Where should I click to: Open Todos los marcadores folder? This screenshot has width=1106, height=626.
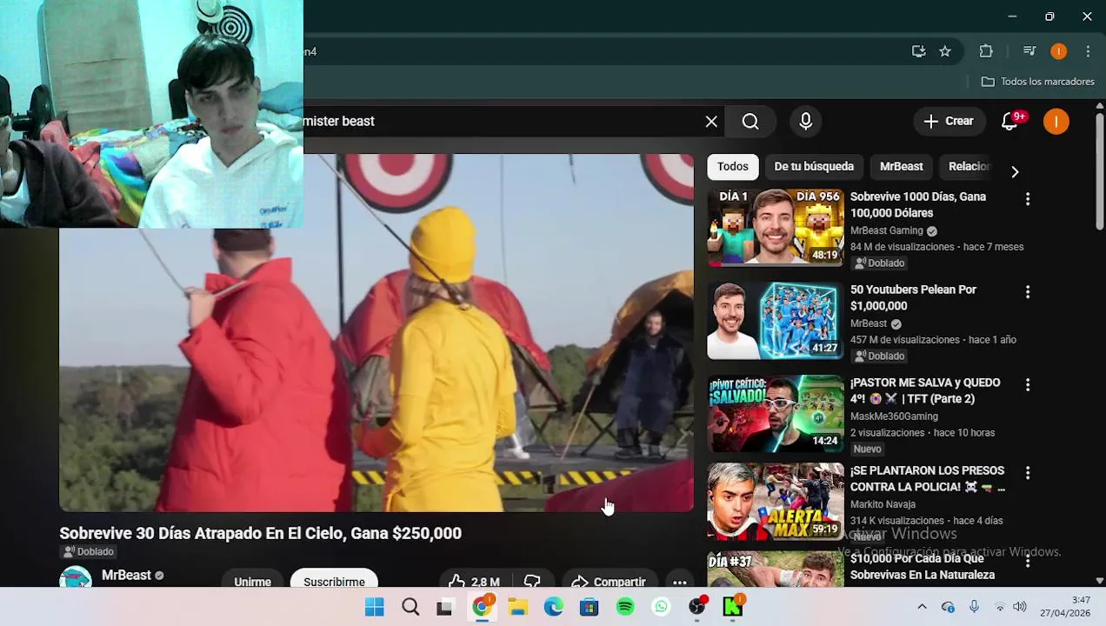[1037, 82]
